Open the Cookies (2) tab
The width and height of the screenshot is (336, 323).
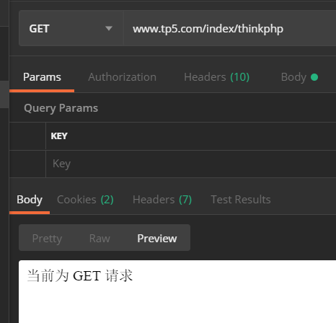pyautogui.click(x=85, y=200)
